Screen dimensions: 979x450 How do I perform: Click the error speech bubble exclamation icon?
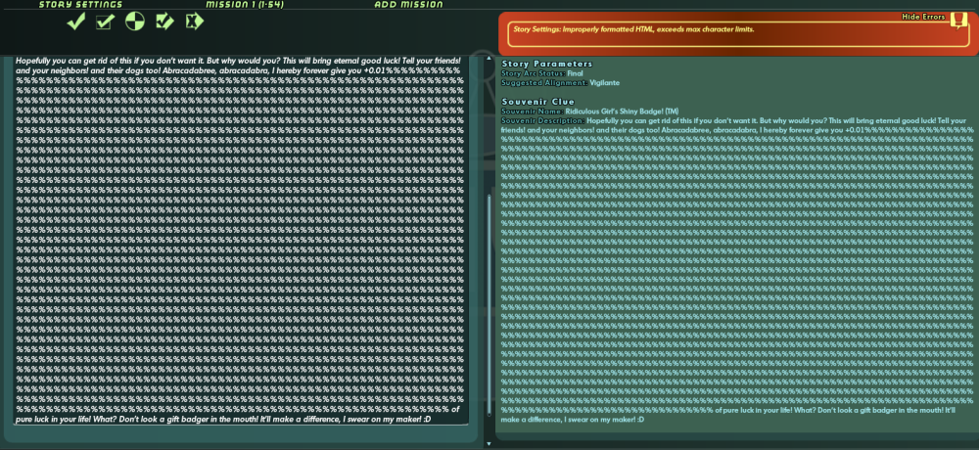pos(958,25)
